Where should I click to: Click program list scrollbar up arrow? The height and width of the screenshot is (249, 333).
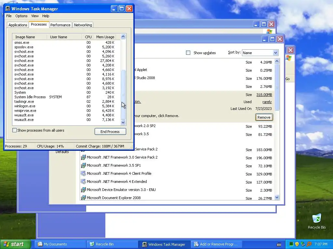click(x=277, y=61)
